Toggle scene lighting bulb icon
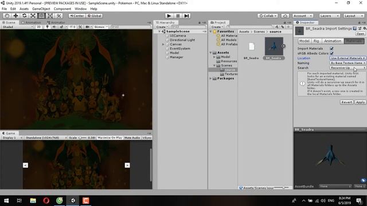 (x=48, y=27)
